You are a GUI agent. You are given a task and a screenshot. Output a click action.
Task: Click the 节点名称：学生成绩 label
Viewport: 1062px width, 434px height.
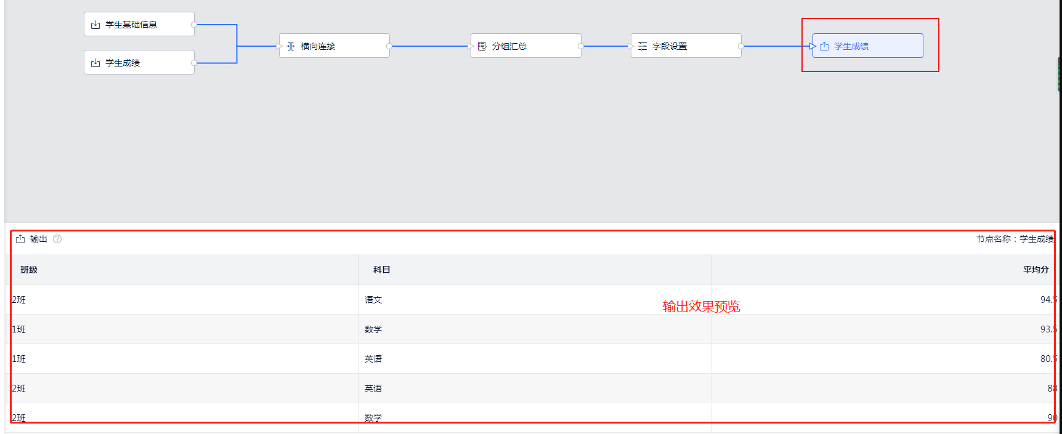(1015, 239)
